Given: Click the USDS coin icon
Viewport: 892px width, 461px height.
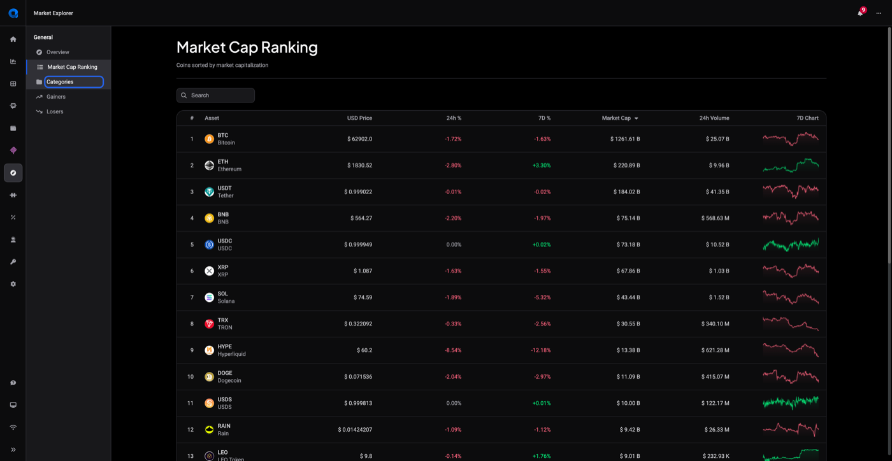Looking at the screenshot, I should pyautogui.click(x=209, y=403).
